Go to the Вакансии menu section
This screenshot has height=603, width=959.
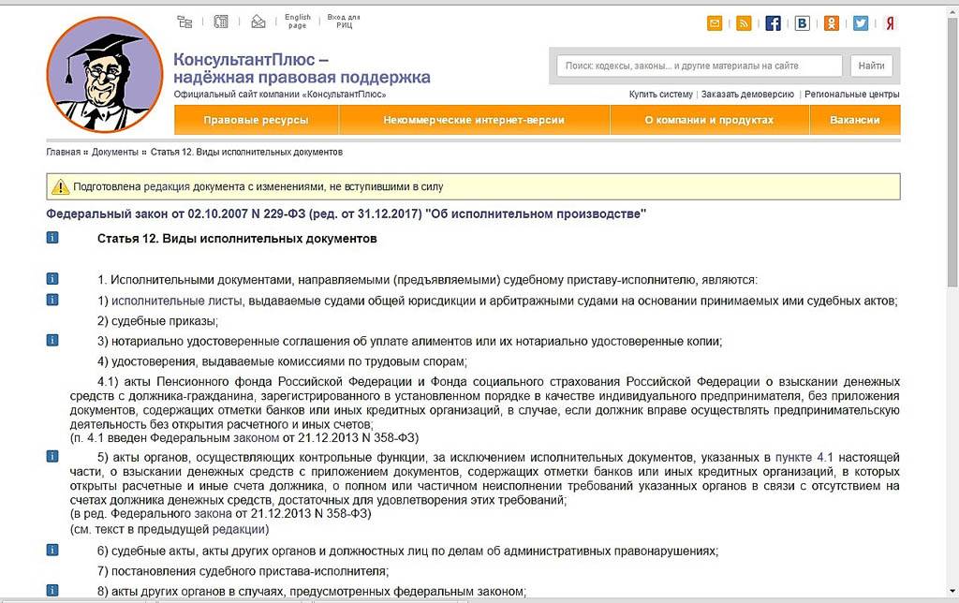point(854,120)
